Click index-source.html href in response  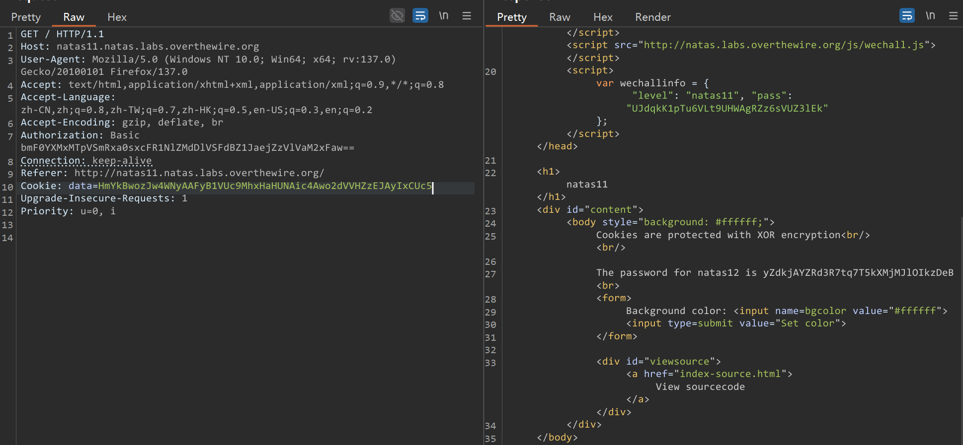pos(730,374)
